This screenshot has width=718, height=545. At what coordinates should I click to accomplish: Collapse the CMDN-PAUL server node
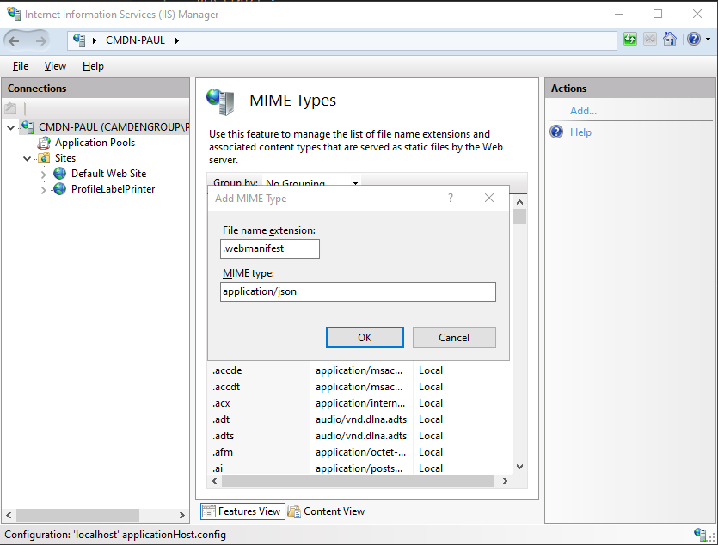(11, 127)
